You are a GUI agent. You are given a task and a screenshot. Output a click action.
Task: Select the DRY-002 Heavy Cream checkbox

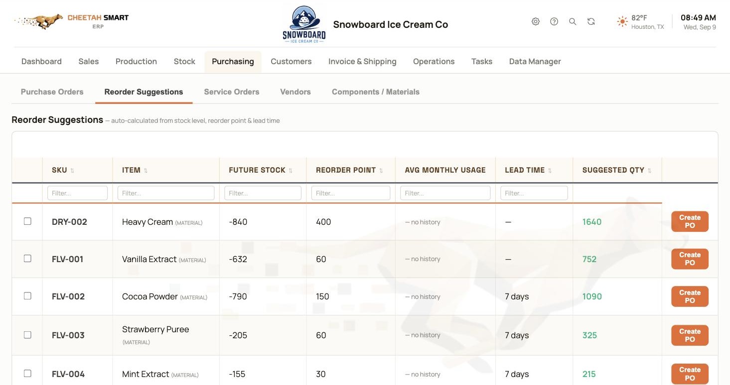(27, 221)
